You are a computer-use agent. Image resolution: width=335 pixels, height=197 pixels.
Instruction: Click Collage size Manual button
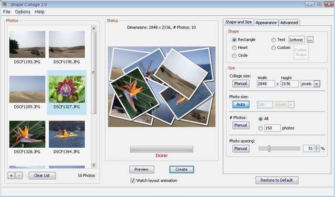[241, 84]
